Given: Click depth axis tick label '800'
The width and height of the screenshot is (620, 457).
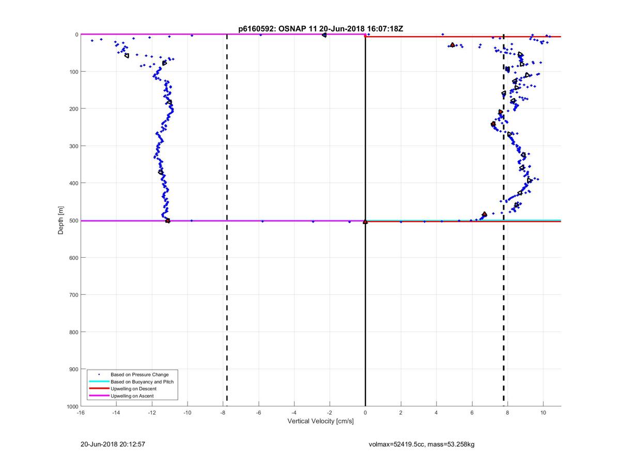Looking at the screenshot, I should point(73,332).
